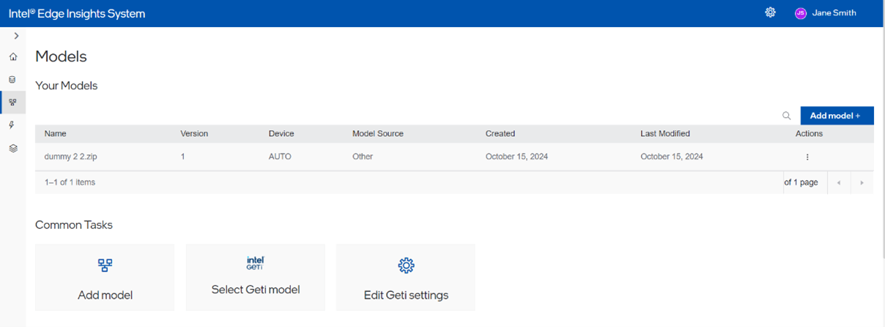
Task: Click the JS user avatar
Action: pyautogui.click(x=801, y=13)
